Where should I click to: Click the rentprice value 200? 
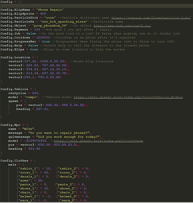point(35,93)
